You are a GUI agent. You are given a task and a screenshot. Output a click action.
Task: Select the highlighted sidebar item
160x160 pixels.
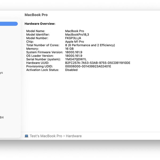9,24
